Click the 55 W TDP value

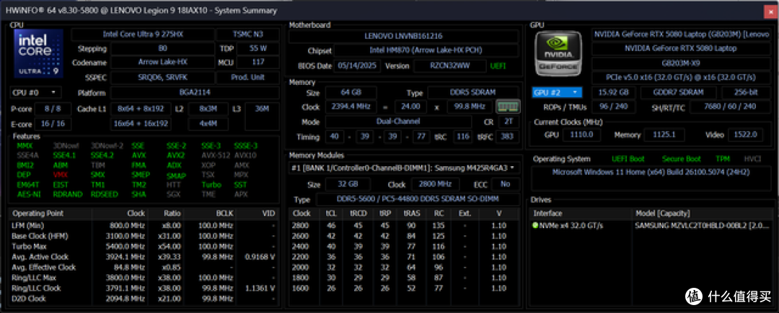click(x=258, y=48)
